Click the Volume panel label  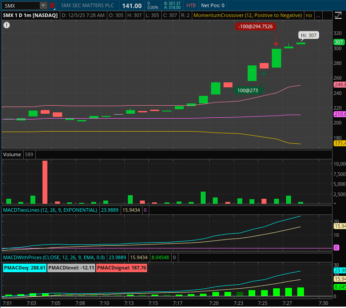click(12, 154)
